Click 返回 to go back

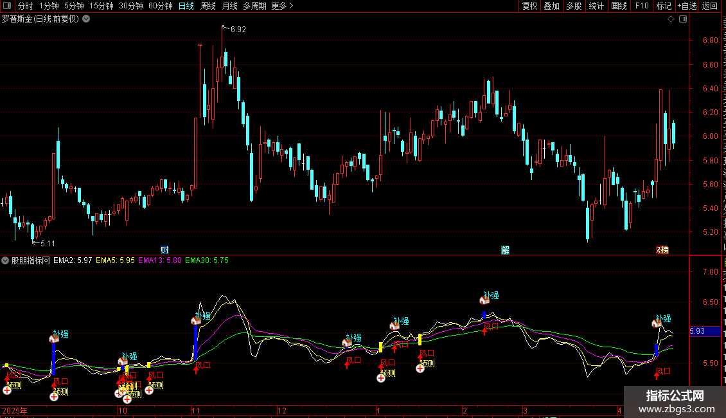710,6
